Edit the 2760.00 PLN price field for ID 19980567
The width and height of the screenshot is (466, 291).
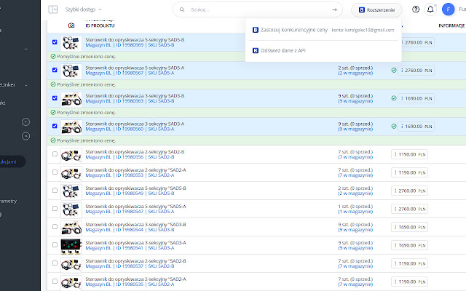point(416,71)
